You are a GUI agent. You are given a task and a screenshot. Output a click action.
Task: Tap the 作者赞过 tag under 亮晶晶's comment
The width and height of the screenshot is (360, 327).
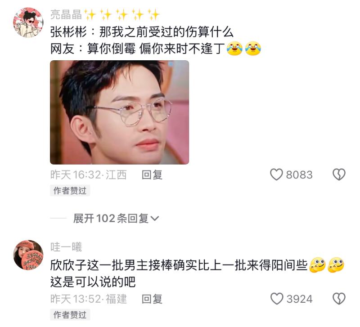point(70,191)
